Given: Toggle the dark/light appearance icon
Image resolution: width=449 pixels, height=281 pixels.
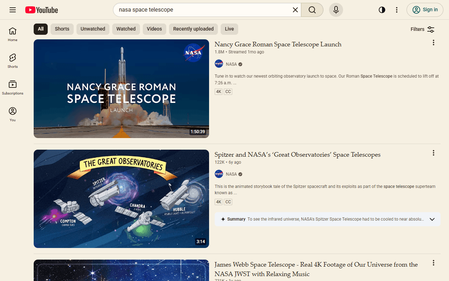Looking at the screenshot, I should tap(382, 10).
